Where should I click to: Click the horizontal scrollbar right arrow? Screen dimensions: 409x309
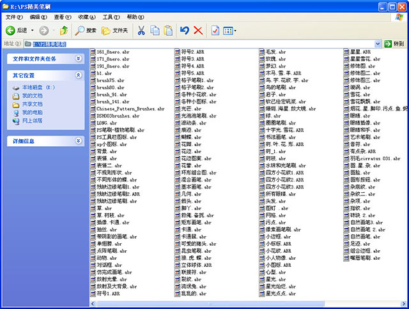(404, 304)
